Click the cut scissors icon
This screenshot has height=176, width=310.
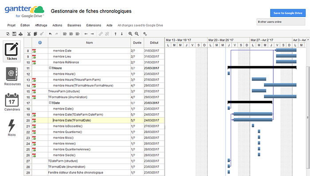tap(29, 34)
